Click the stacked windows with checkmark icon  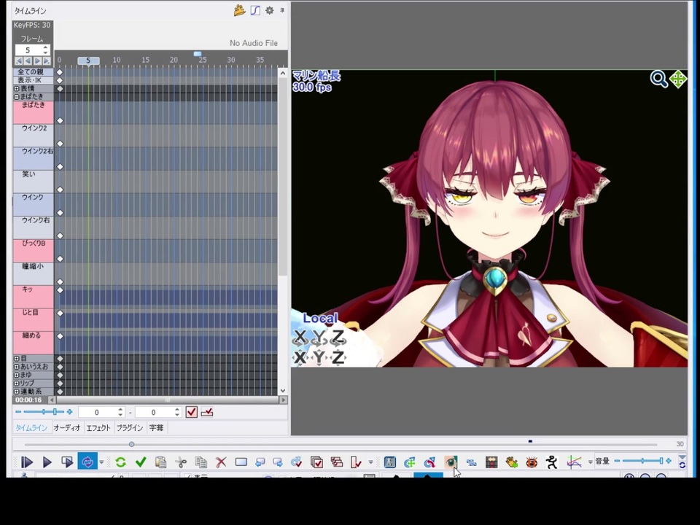(x=316, y=462)
